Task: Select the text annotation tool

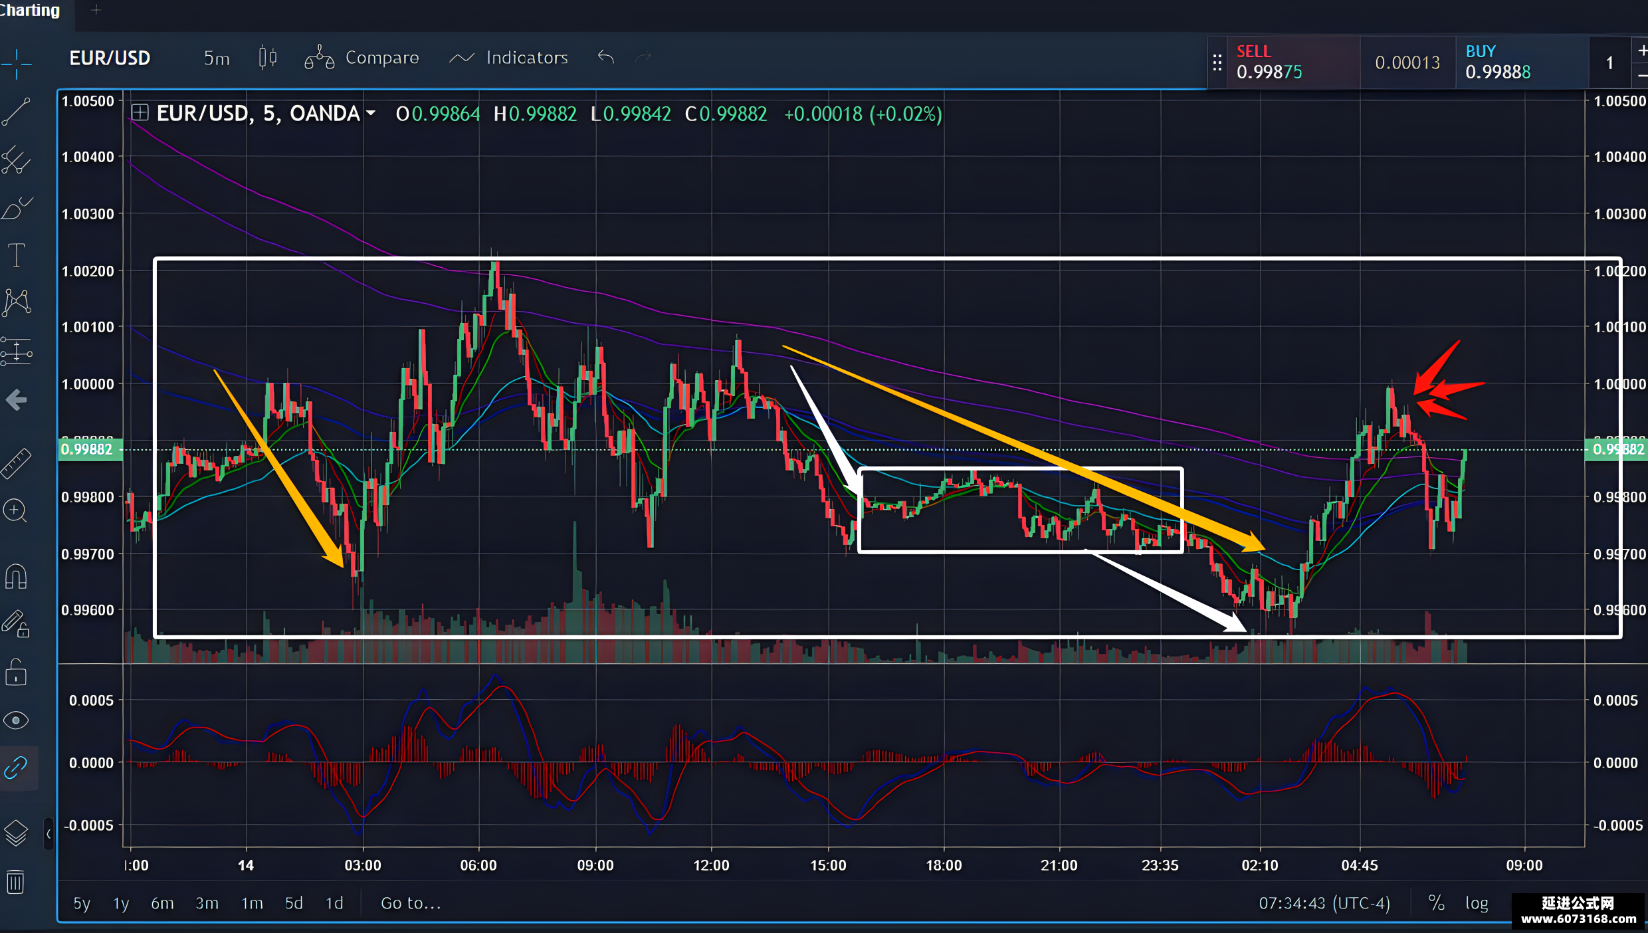Action: click(16, 255)
